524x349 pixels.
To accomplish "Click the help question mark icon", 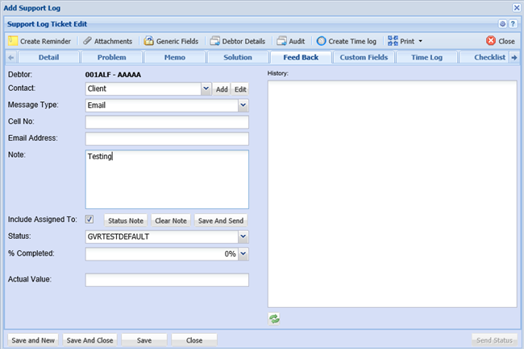I will [x=513, y=24].
